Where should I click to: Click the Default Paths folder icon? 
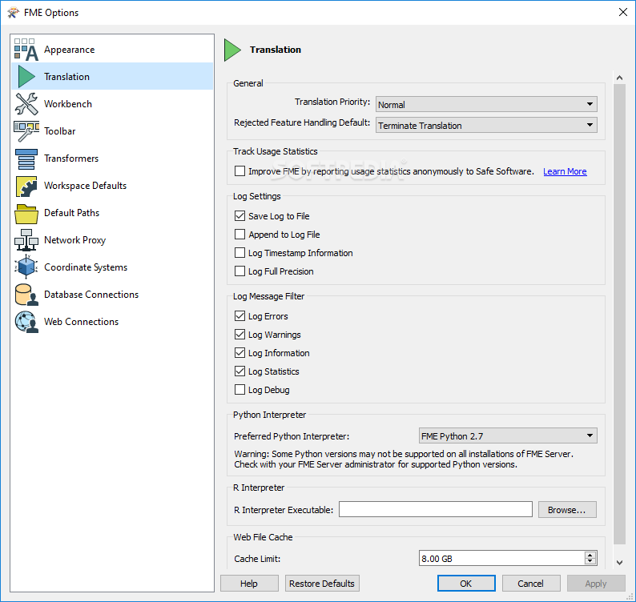[26, 214]
